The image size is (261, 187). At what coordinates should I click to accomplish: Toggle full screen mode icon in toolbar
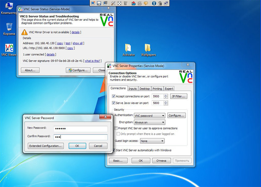point(120,3)
